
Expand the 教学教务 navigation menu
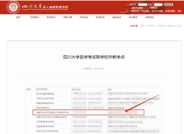pyautogui.click(x=100, y=17)
